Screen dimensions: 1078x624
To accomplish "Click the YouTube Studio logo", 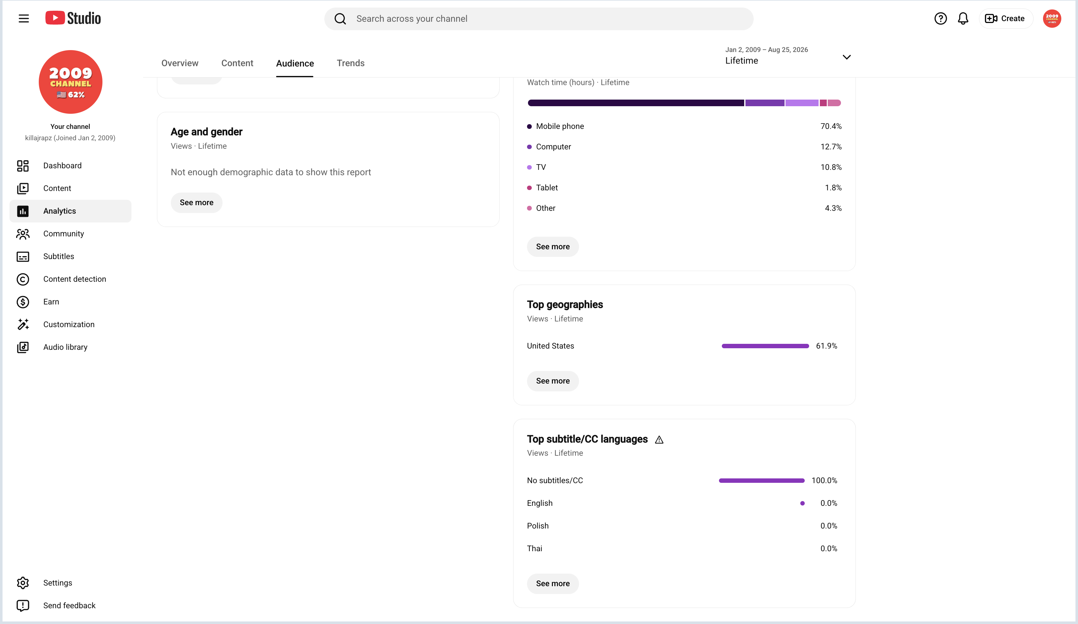I will tap(73, 18).
